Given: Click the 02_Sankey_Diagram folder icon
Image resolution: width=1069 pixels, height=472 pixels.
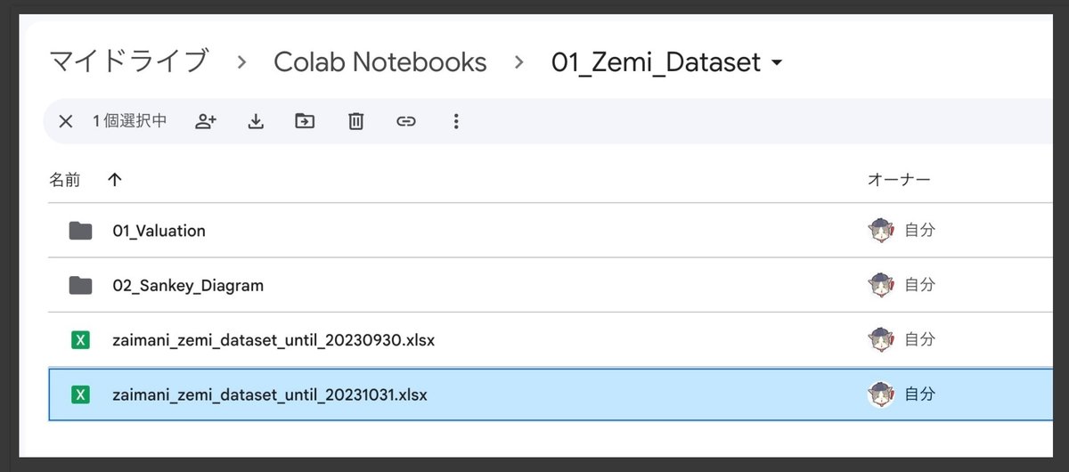Looking at the screenshot, I should (x=80, y=285).
